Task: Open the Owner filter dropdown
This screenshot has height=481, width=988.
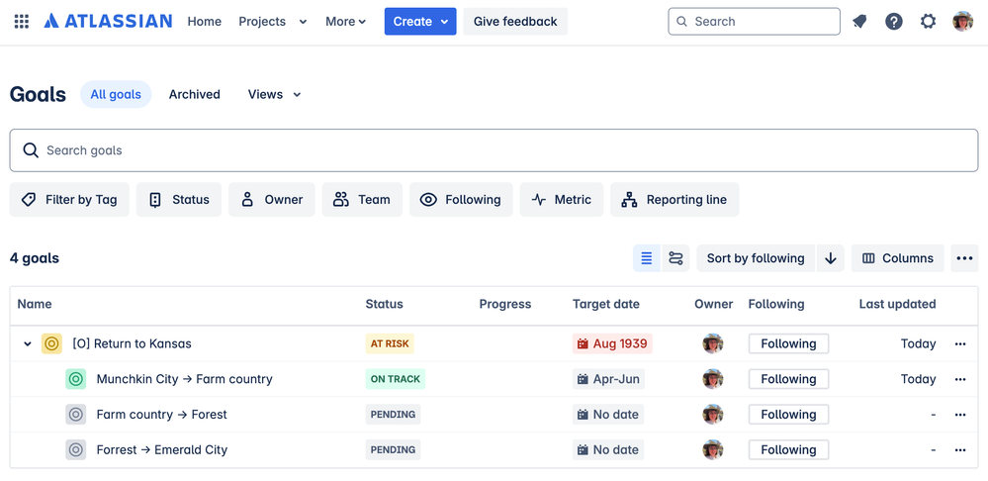Action: pyautogui.click(x=272, y=200)
